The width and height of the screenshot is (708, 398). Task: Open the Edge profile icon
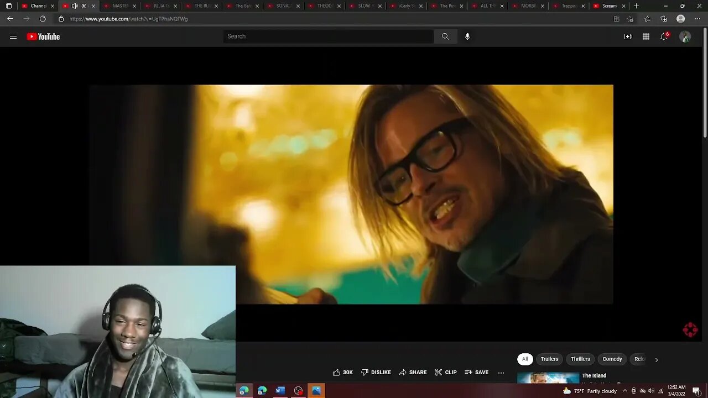(681, 19)
